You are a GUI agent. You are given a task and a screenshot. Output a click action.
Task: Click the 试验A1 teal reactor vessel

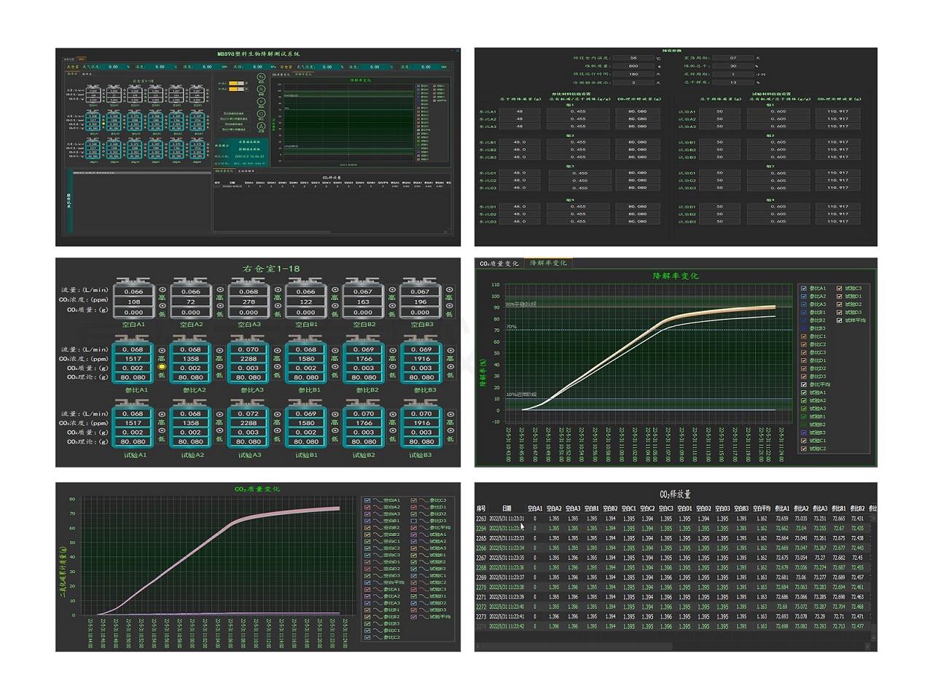pos(133,427)
